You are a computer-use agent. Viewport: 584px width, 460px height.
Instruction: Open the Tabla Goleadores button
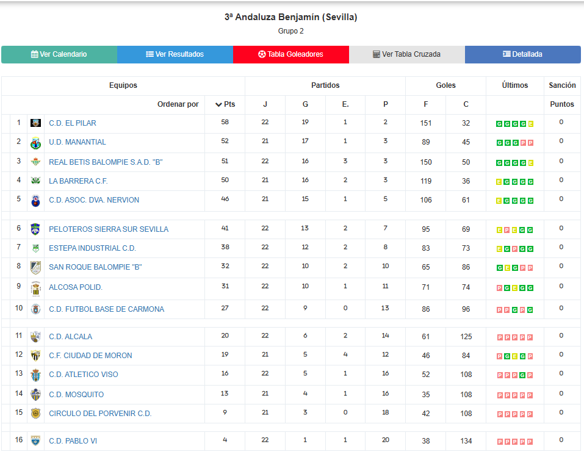click(291, 54)
